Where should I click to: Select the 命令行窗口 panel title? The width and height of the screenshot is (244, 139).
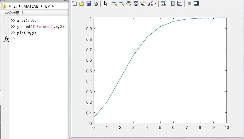14,13
